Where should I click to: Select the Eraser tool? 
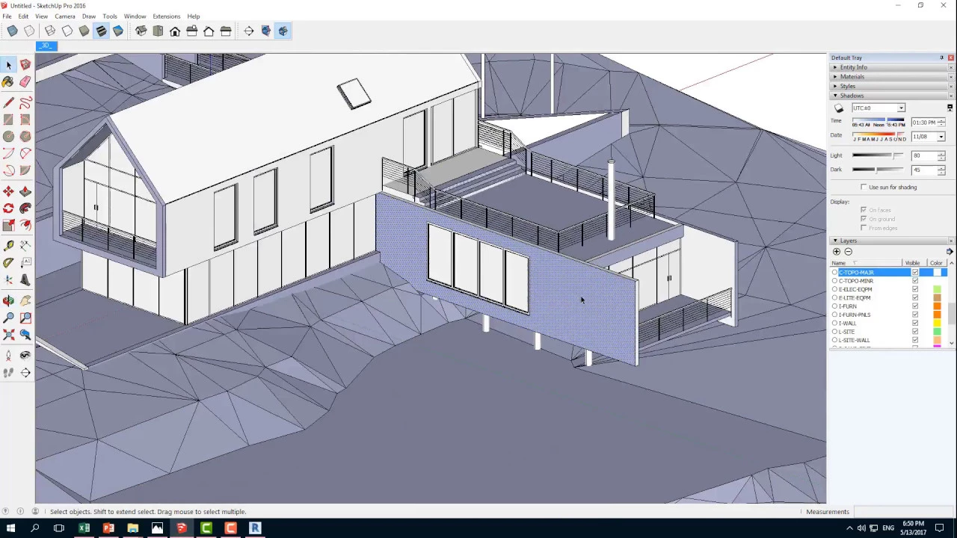tap(25, 82)
